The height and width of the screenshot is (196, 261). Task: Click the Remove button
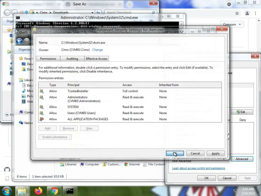tap(68, 128)
